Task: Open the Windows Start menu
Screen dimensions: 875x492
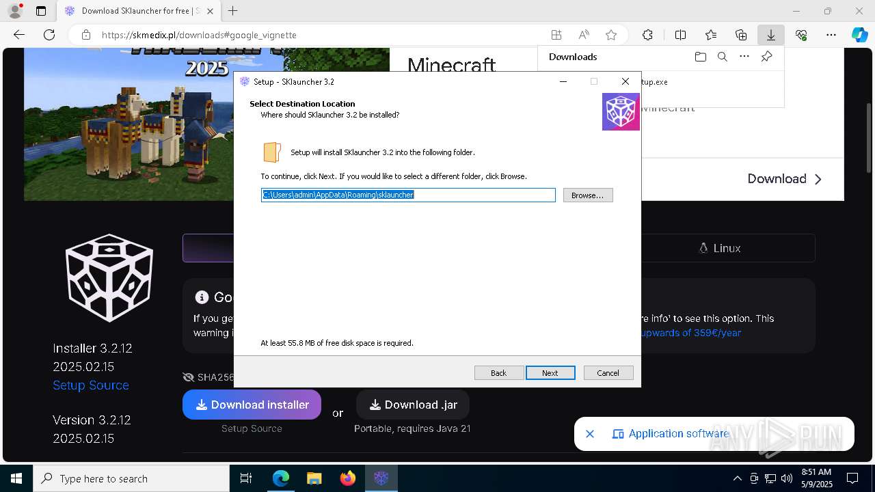Action: tap(16, 478)
